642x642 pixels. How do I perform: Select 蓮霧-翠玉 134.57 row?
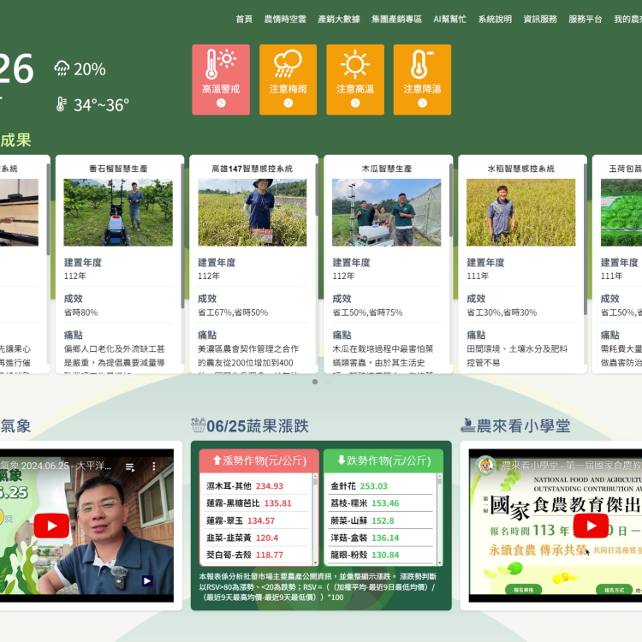click(x=257, y=520)
